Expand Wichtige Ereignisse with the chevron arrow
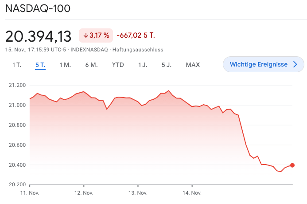The width and height of the screenshot is (307, 204). 295,65
